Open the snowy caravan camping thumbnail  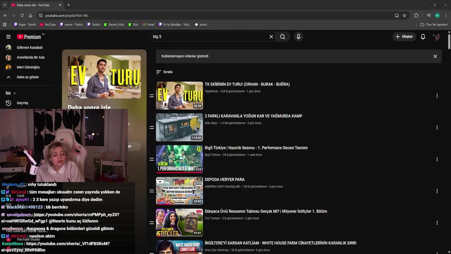coord(179,127)
